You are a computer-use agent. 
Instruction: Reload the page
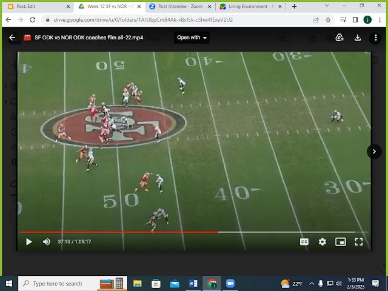[33, 20]
